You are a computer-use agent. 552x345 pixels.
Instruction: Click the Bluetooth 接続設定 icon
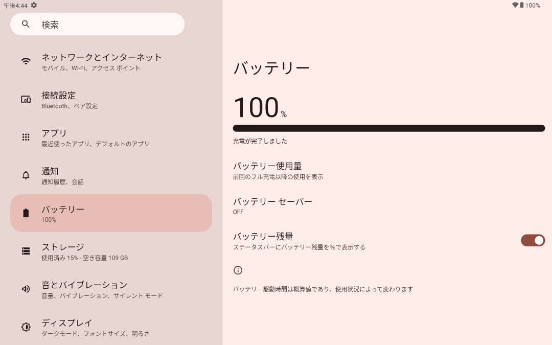coord(26,99)
